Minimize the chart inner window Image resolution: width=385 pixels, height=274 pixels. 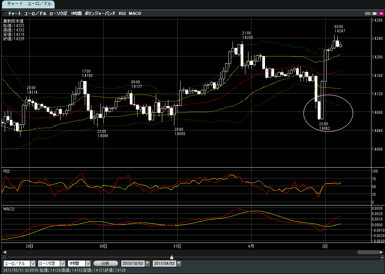pyautogui.click(x=368, y=14)
